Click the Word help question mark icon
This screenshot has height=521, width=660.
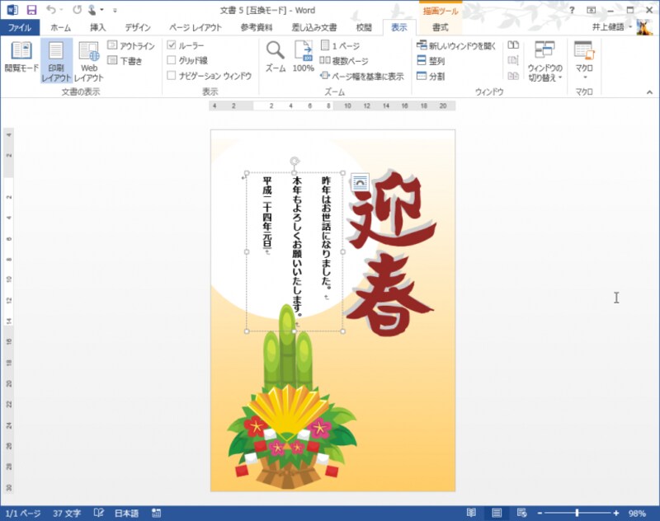[571, 10]
